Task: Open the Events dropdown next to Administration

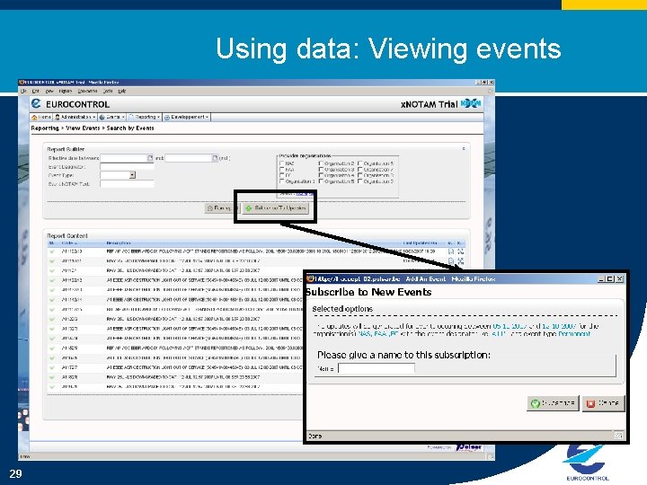Action: point(111,117)
